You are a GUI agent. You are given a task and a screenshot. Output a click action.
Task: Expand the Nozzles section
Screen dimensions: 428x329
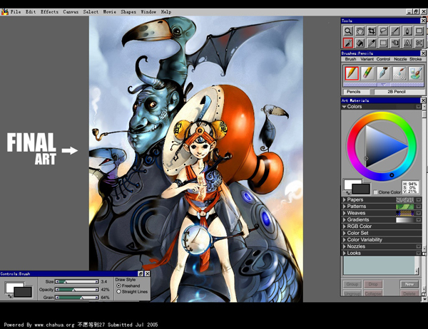pos(345,246)
